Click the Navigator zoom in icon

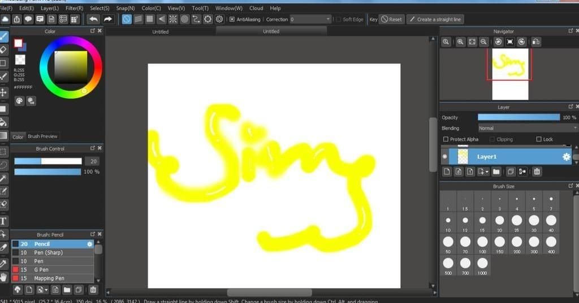click(x=460, y=42)
